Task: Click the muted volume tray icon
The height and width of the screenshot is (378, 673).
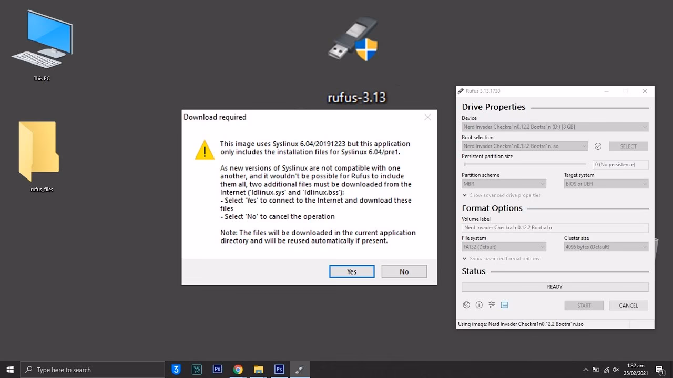Action: point(616,370)
